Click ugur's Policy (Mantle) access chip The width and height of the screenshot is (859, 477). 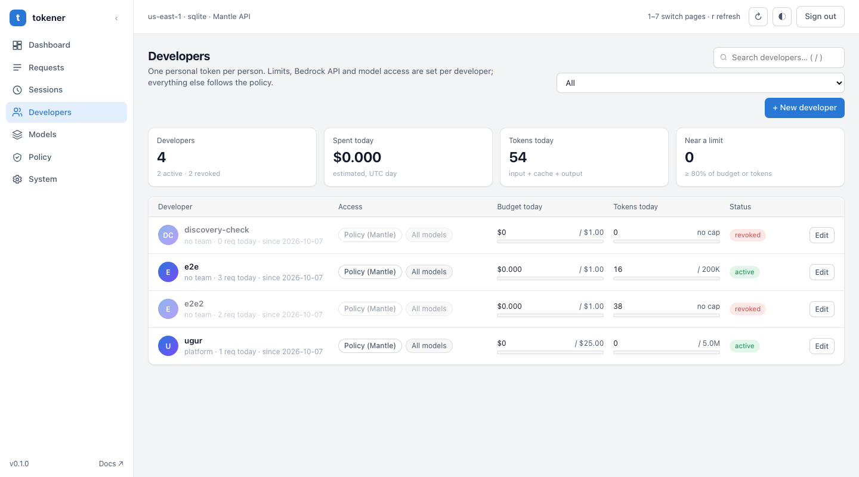(370, 346)
